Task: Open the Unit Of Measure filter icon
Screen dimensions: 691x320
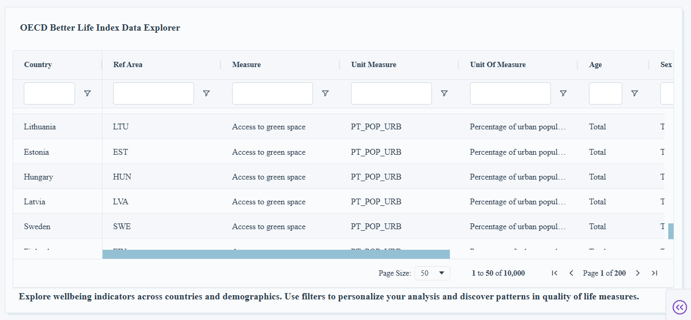Action: pos(563,93)
